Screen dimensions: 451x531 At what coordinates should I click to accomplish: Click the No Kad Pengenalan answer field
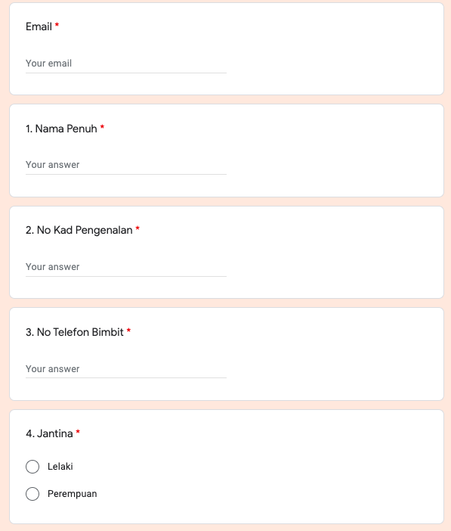point(126,267)
